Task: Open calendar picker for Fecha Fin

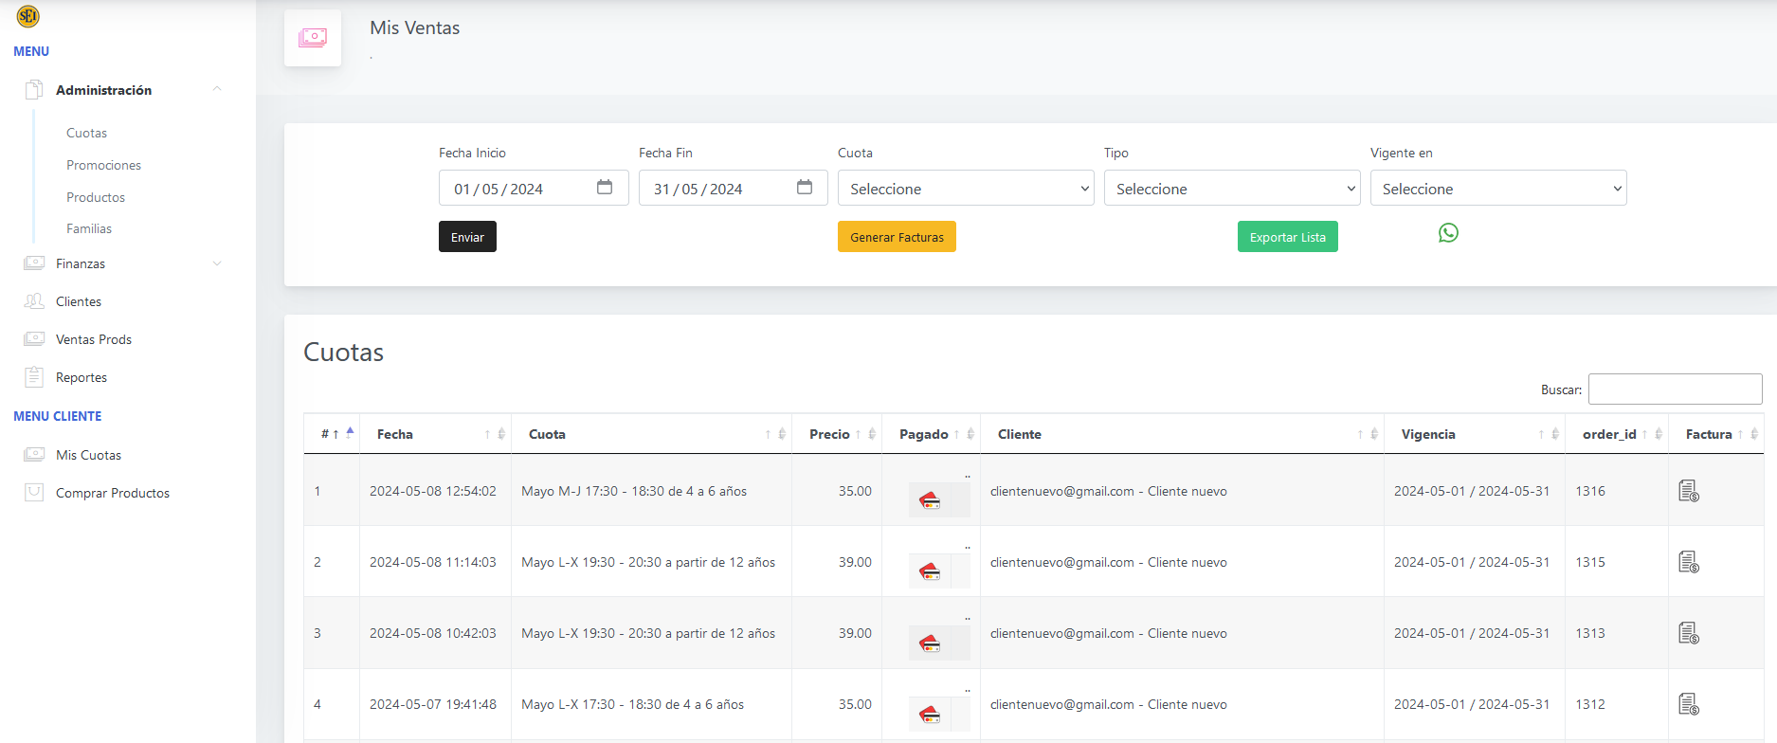Action: (805, 188)
